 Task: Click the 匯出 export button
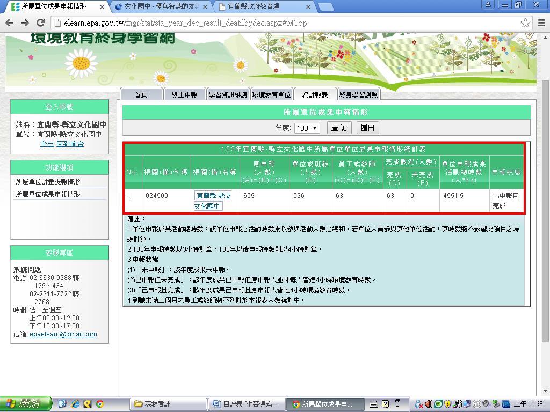coord(368,128)
